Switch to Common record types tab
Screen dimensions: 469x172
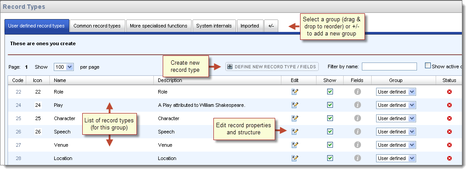(x=97, y=26)
